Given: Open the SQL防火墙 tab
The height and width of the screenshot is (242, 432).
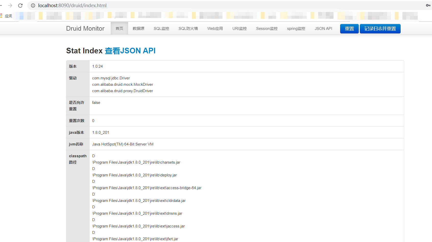Looking at the screenshot, I should point(188,28).
